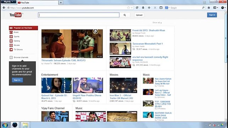
Task: Click the Iron Man 3 trailer thumbnail
Action: [123, 85]
